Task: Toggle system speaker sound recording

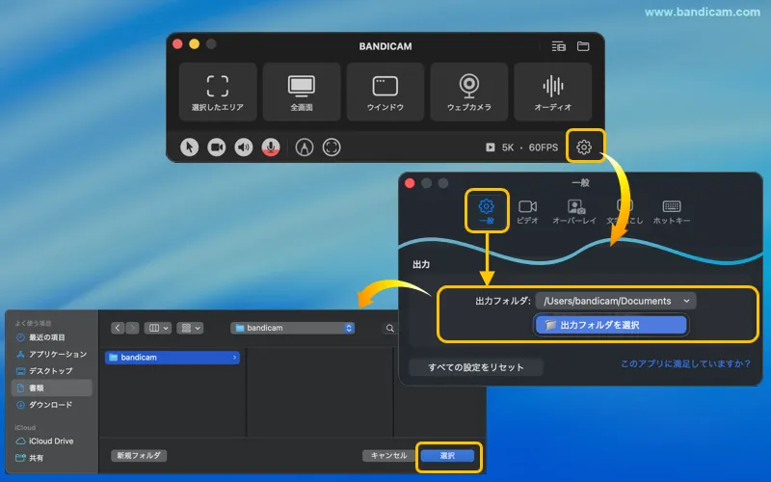Action: (x=244, y=147)
